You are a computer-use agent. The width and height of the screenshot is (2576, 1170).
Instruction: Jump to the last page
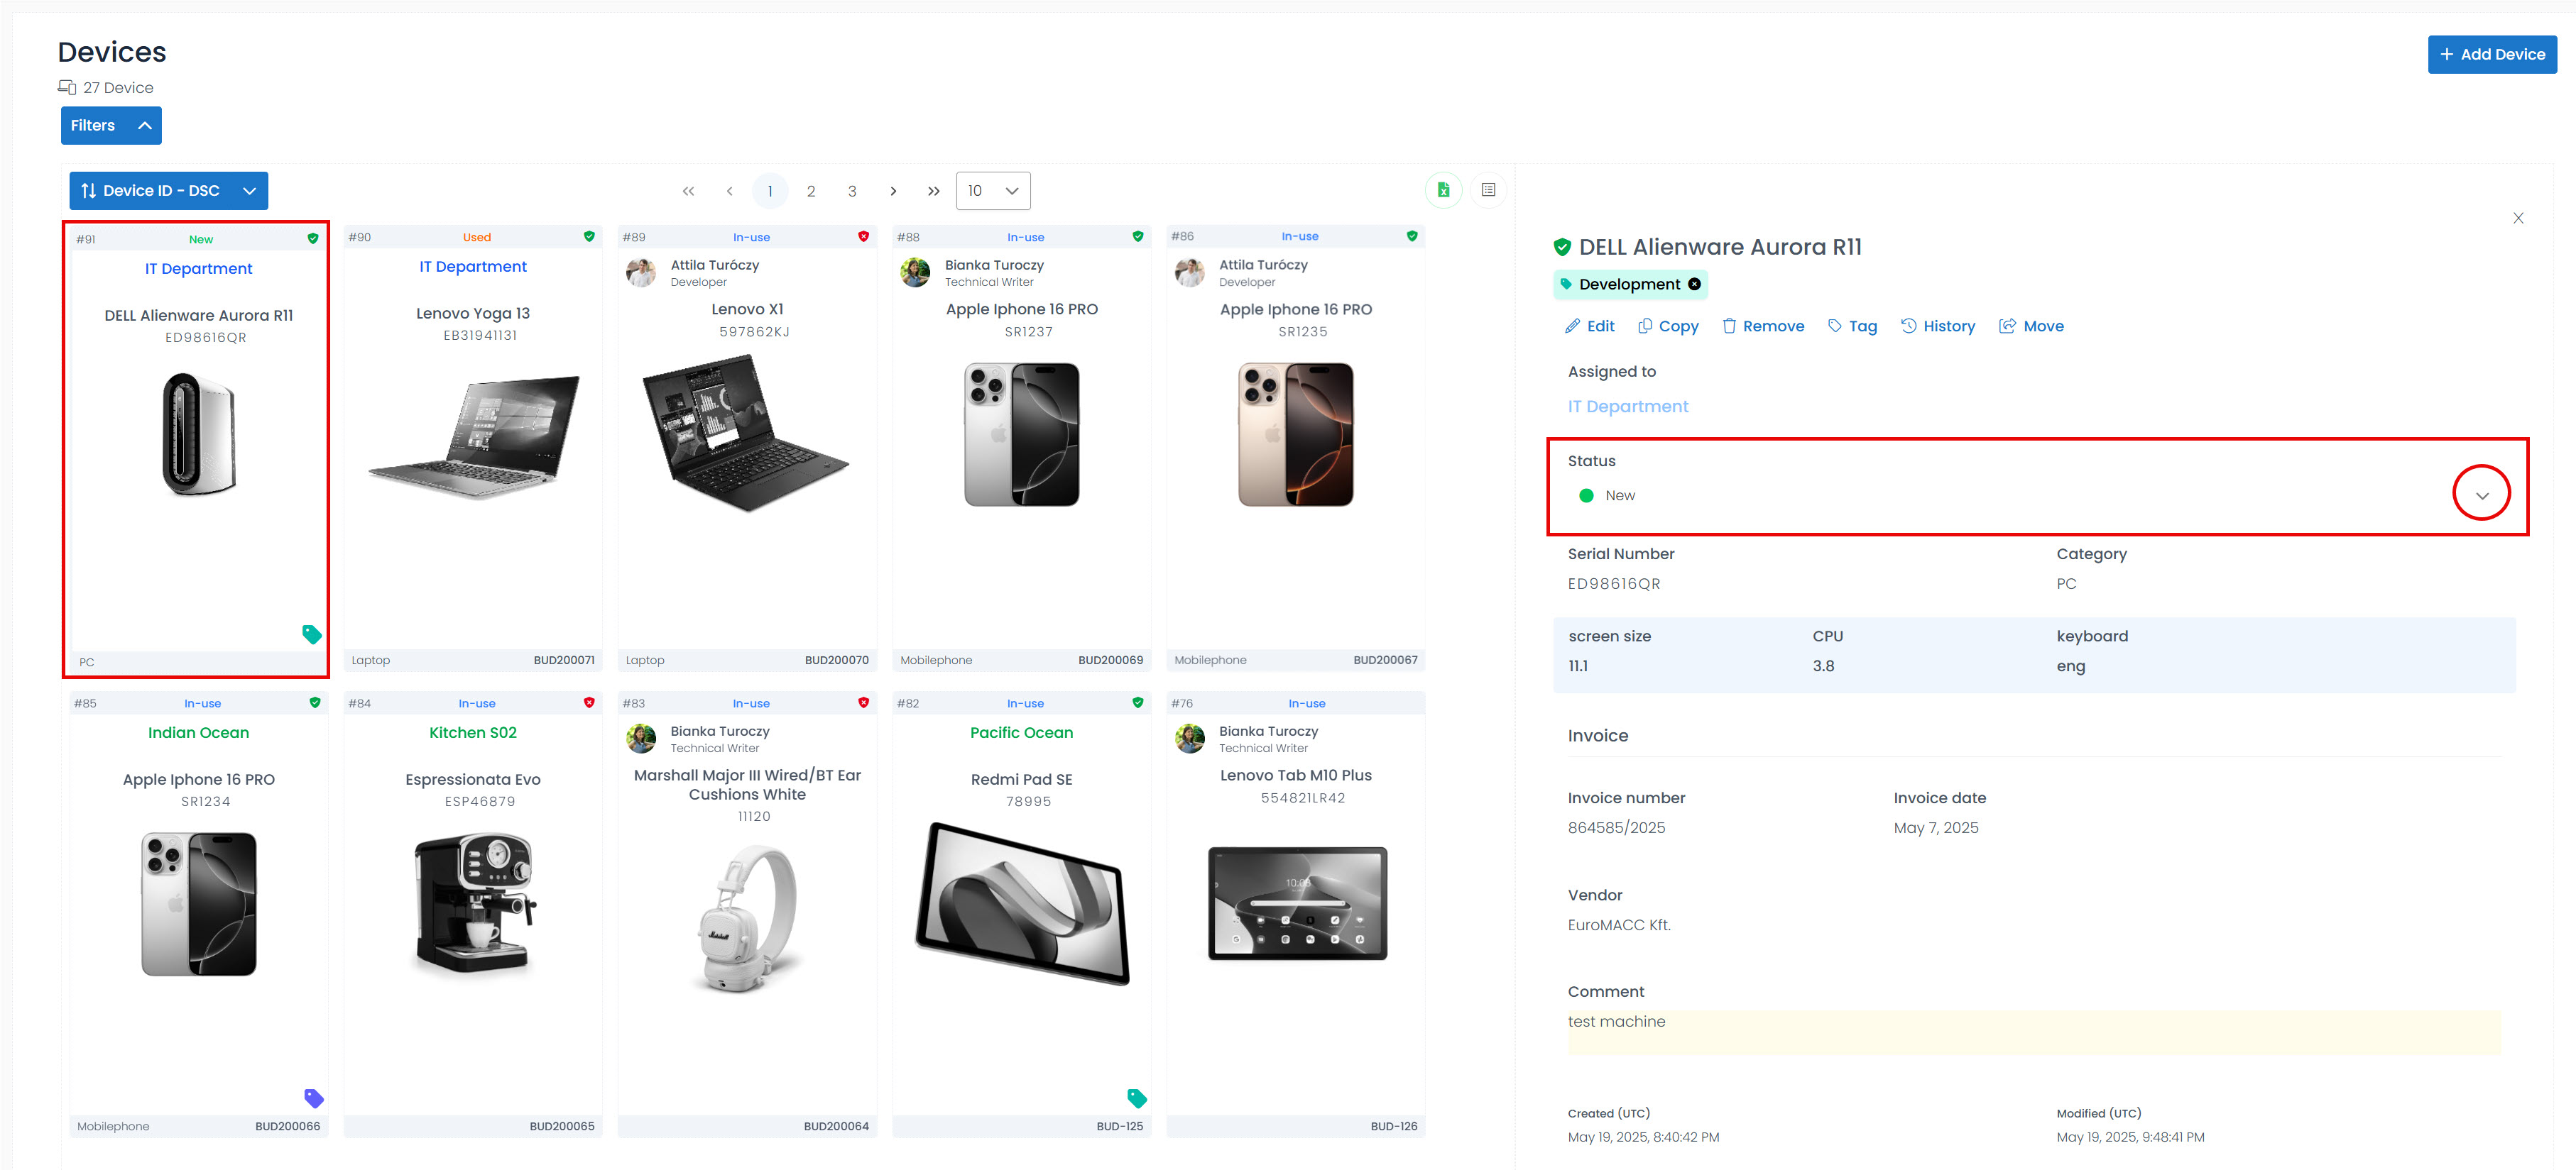click(x=933, y=191)
